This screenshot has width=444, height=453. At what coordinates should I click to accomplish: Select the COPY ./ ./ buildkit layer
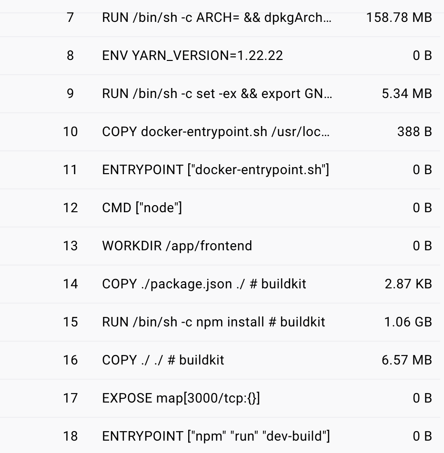tap(163, 360)
